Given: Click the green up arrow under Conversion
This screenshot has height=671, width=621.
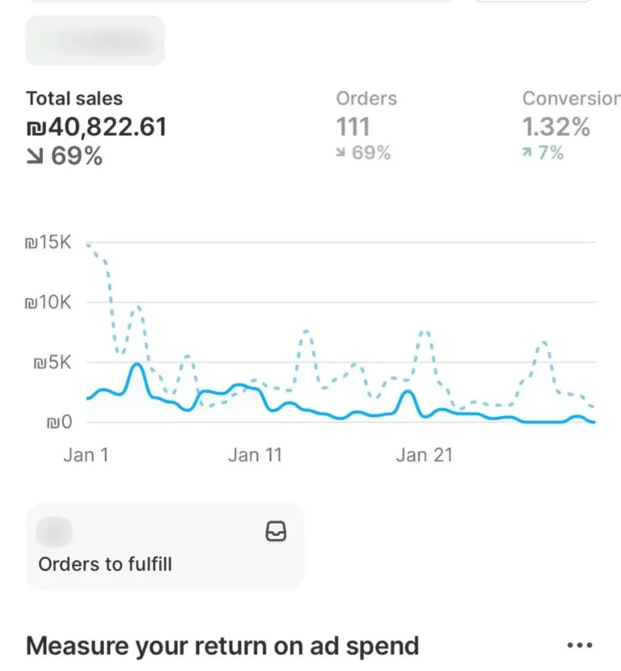Looking at the screenshot, I should pos(527,153).
